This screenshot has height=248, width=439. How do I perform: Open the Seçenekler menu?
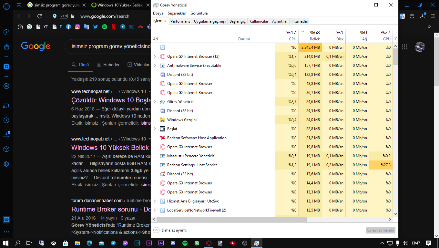pos(177,13)
